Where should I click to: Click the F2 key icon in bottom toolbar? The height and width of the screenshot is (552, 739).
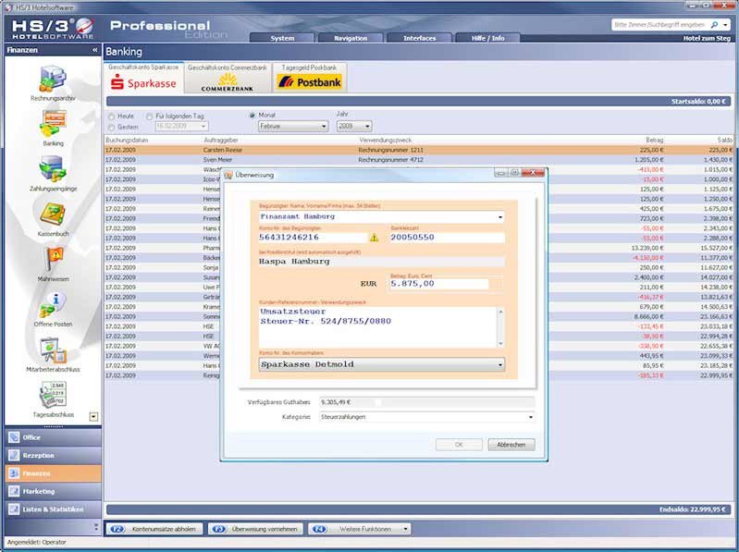(117, 529)
